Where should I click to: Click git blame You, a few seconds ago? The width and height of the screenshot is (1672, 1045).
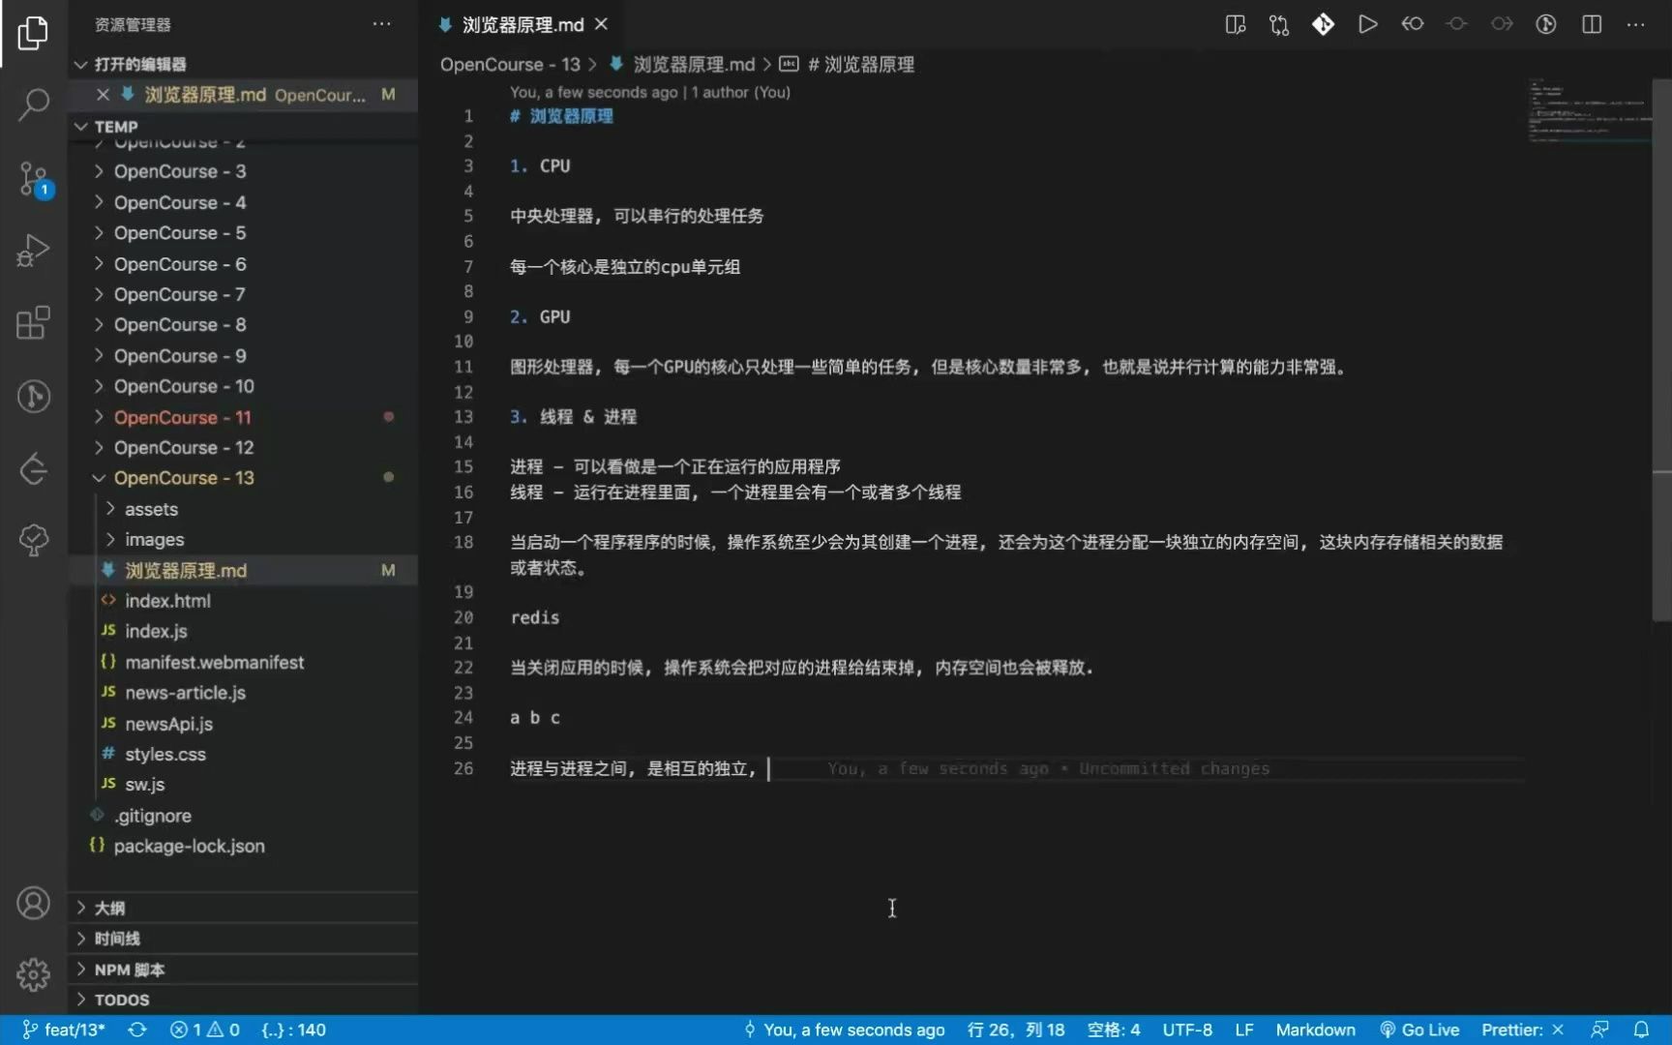click(x=845, y=1030)
